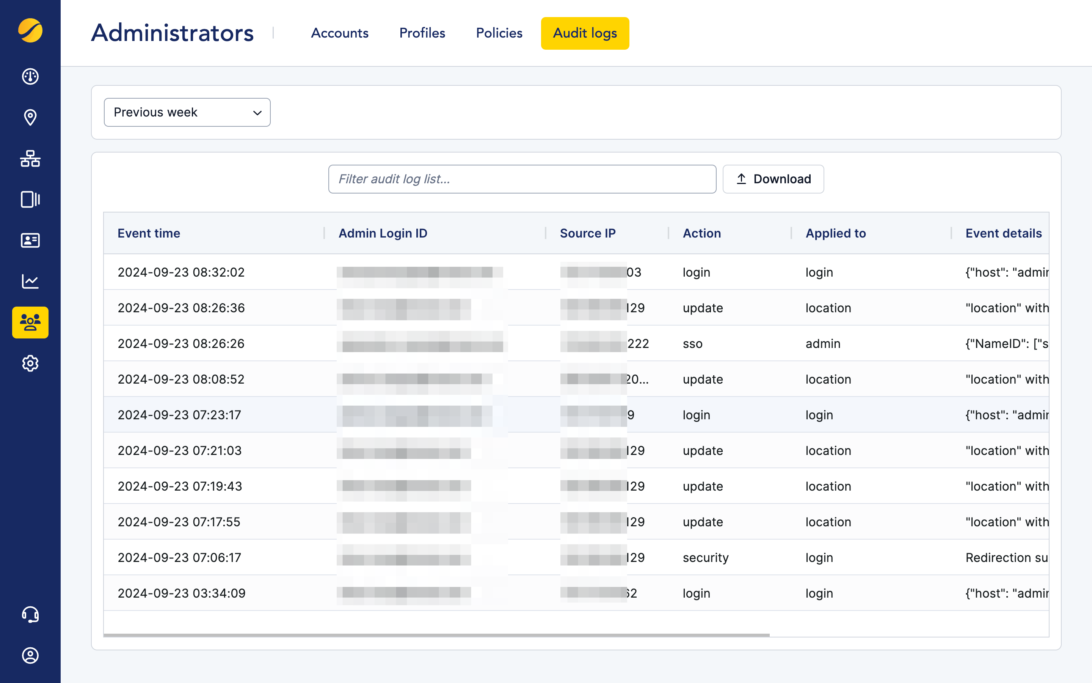Select the Policies tab
Screen dimensions: 1092x683
pyautogui.click(x=499, y=33)
